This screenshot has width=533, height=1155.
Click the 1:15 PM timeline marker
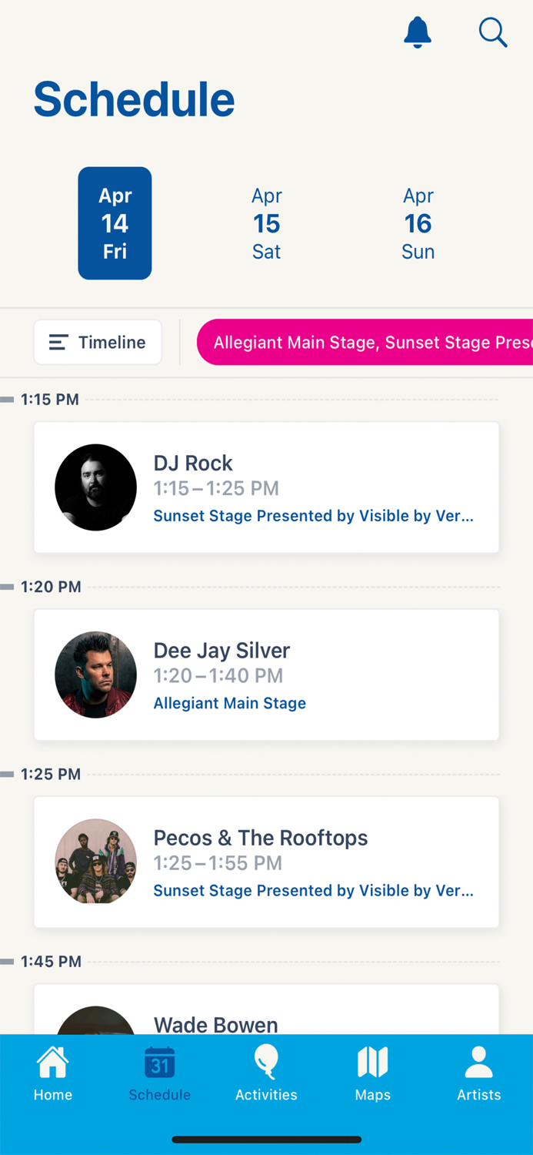pyautogui.click(x=51, y=399)
